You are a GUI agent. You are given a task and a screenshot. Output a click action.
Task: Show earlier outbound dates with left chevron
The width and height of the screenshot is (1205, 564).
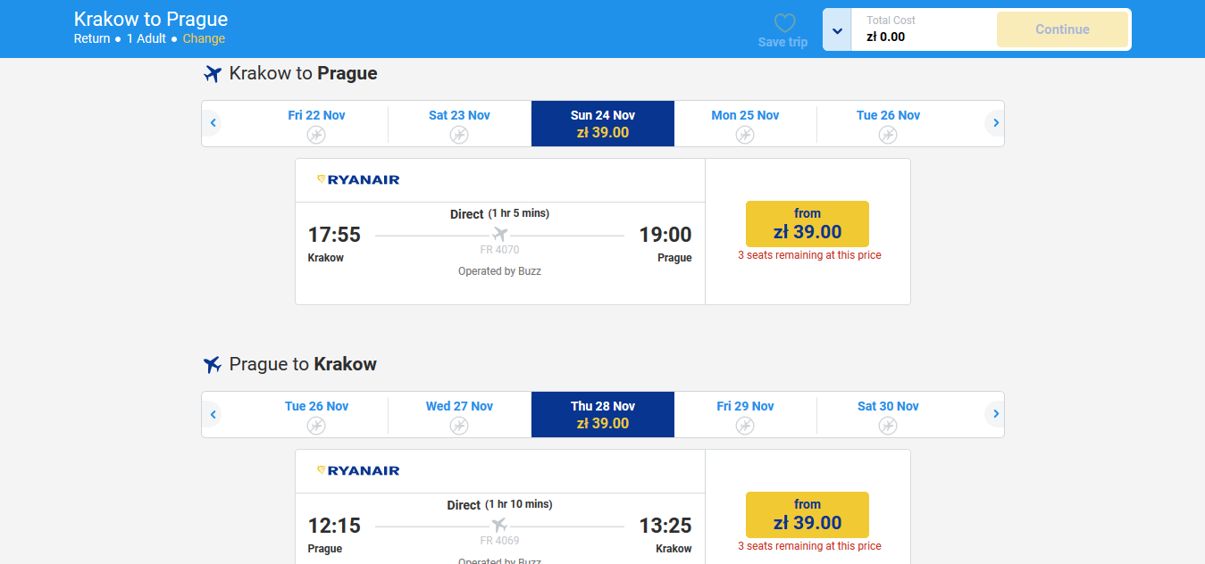pyautogui.click(x=213, y=123)
